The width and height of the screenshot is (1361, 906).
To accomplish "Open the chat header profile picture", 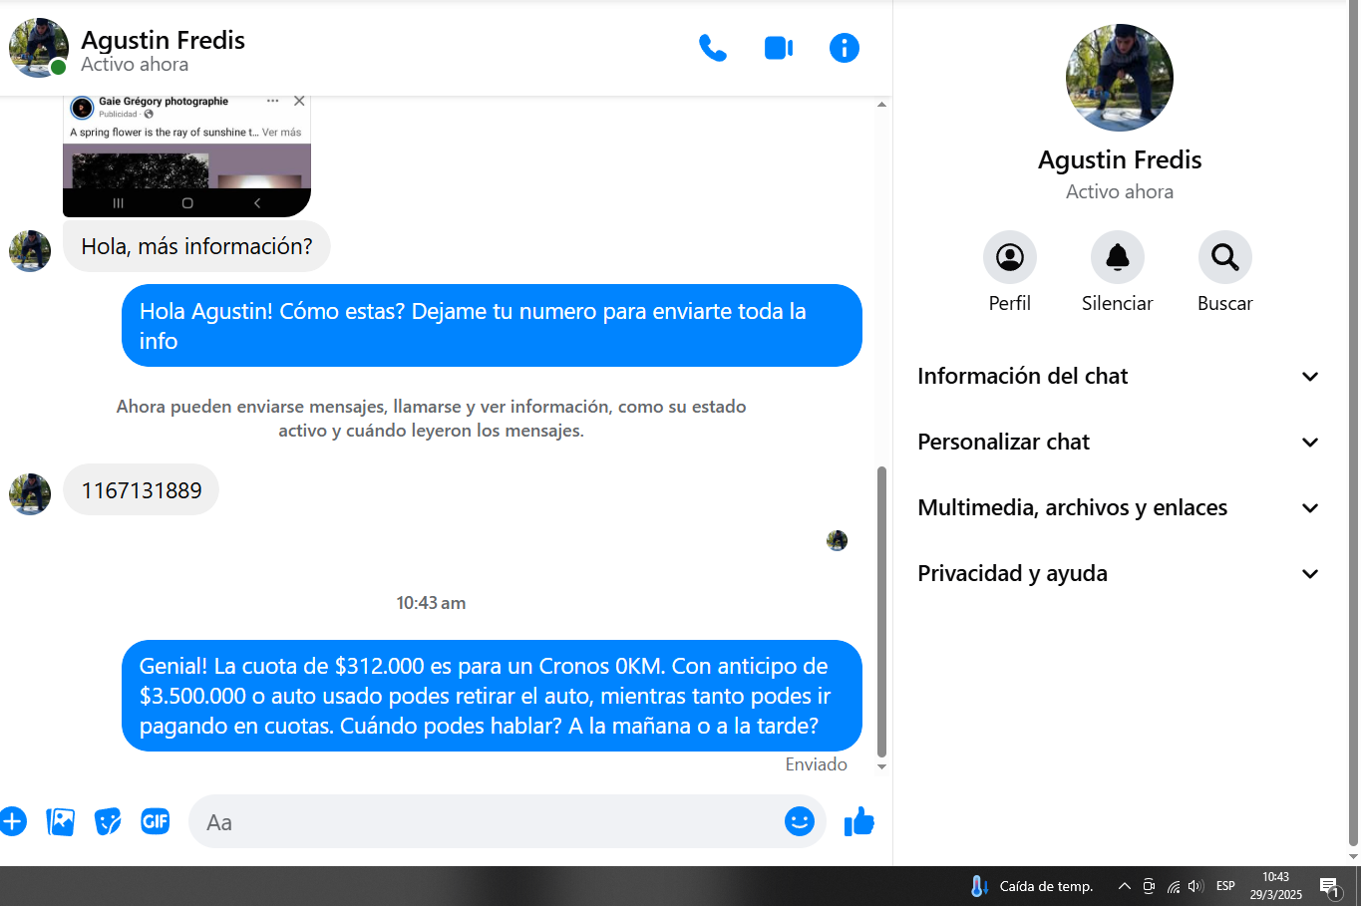I will coord(38,47).
